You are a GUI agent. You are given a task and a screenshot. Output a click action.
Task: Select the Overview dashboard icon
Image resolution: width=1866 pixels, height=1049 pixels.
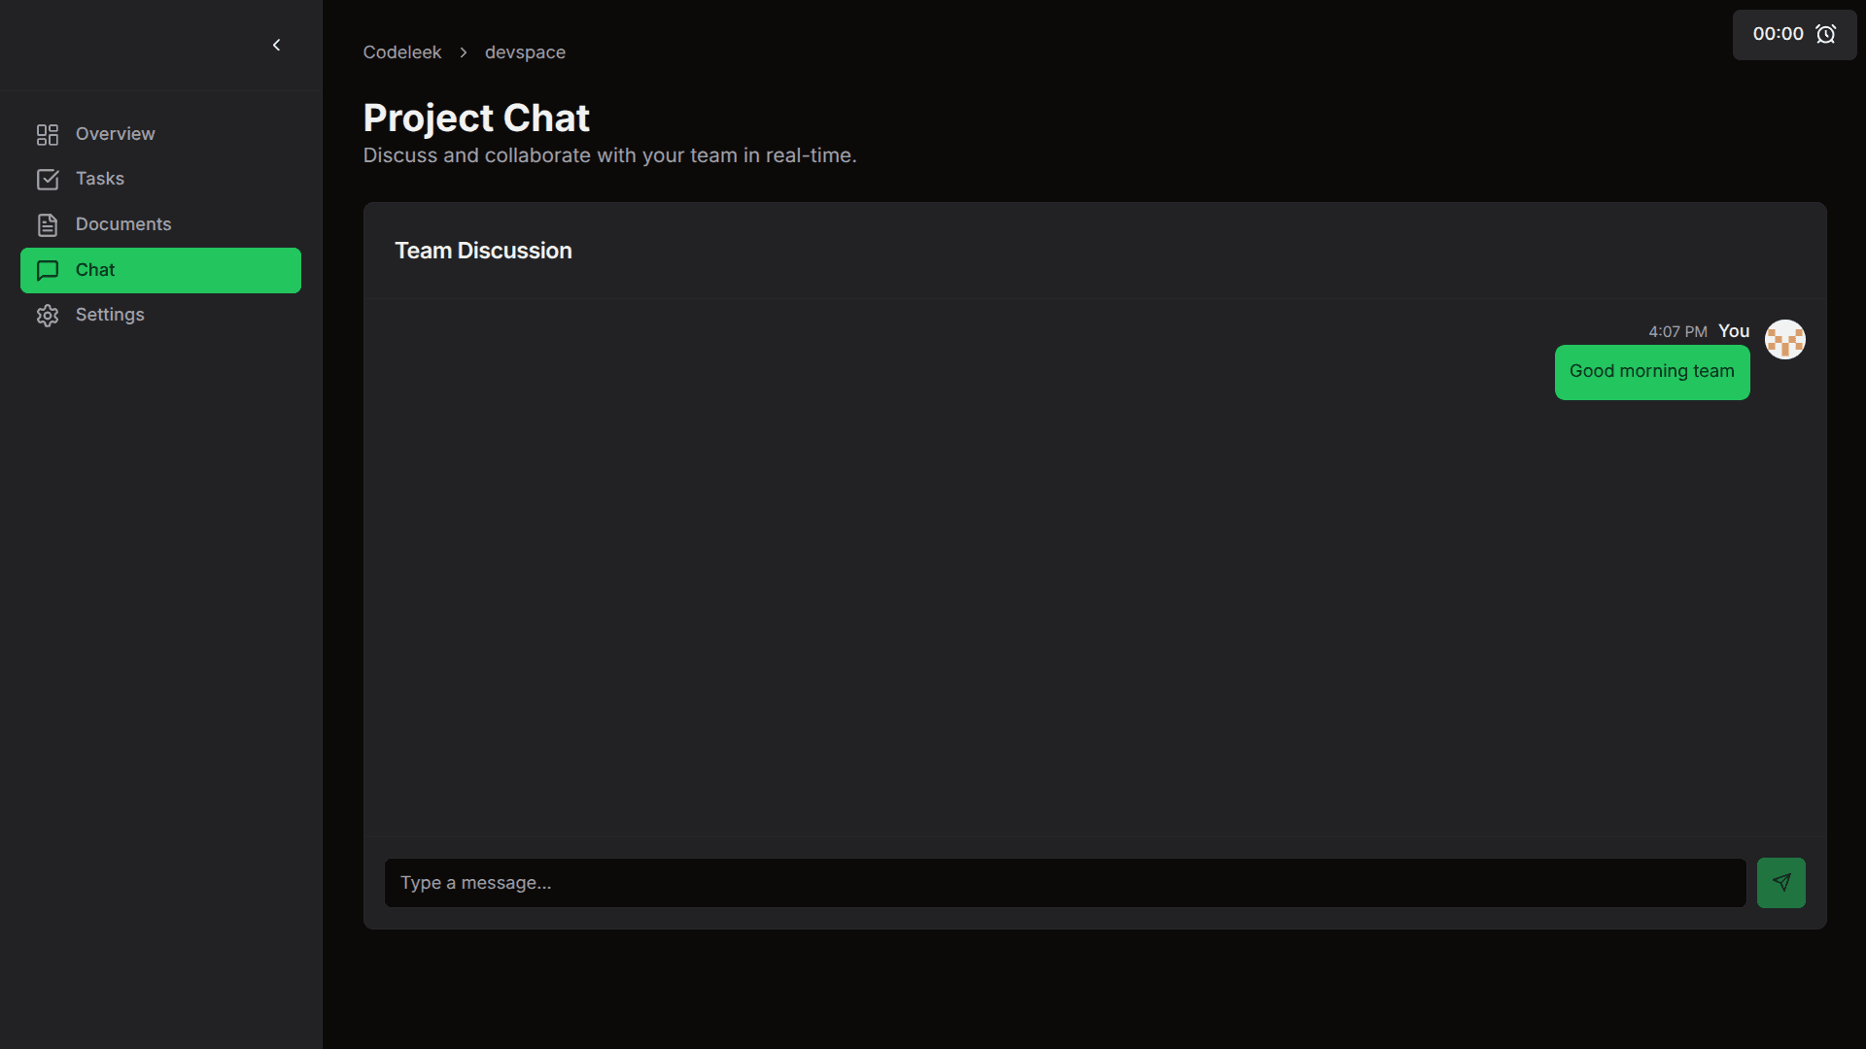pyautogui.click(x=47, y=134)
